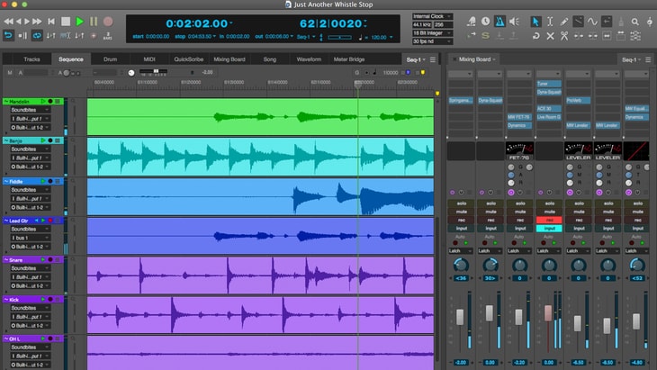Click the pan knob reading <52

tap(637, 265)
